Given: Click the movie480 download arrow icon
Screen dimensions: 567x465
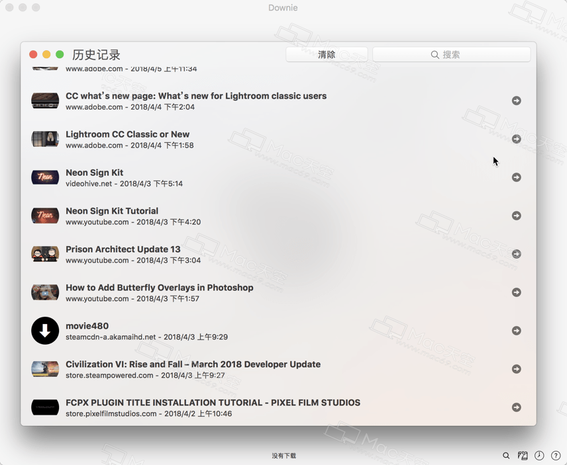Looking at the screenshot, I should click(45, 331).
